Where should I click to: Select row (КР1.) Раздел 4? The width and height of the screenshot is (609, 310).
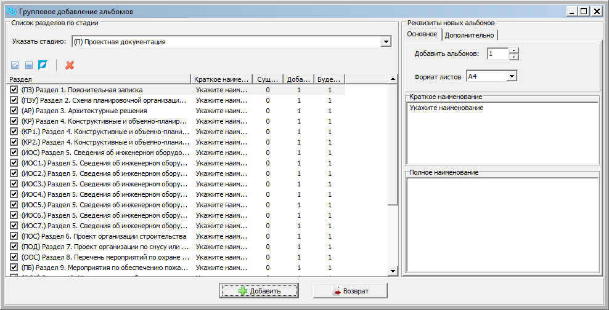tap(176, 132)
